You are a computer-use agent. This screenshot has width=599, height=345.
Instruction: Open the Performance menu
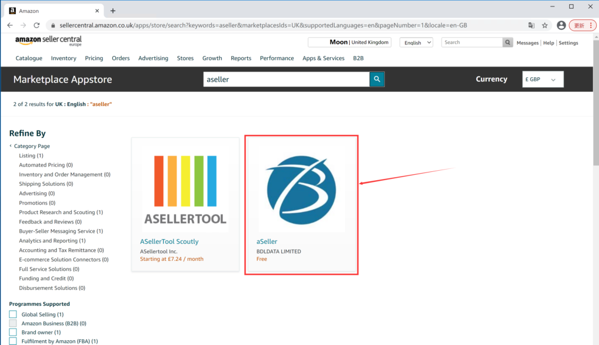(x=277, y=58)
